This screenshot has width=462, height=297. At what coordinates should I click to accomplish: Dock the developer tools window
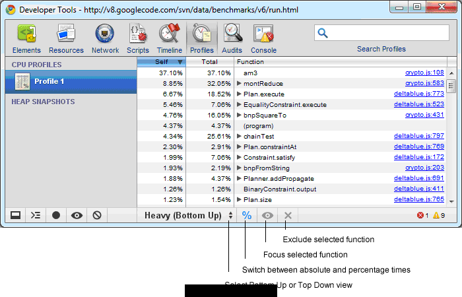click(15, 215)
